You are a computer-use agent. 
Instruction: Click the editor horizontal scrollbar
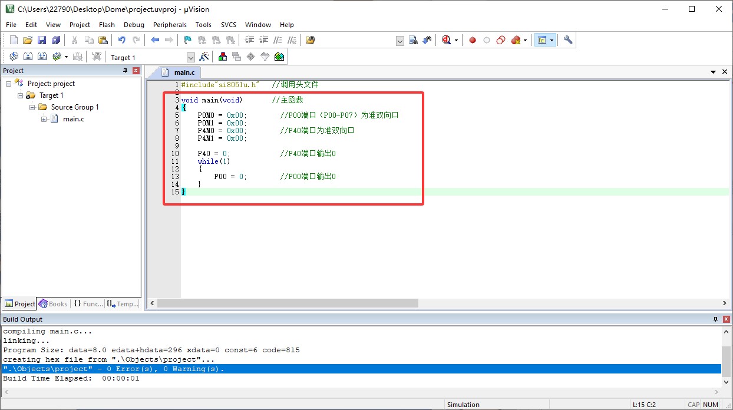coord(289,303)
